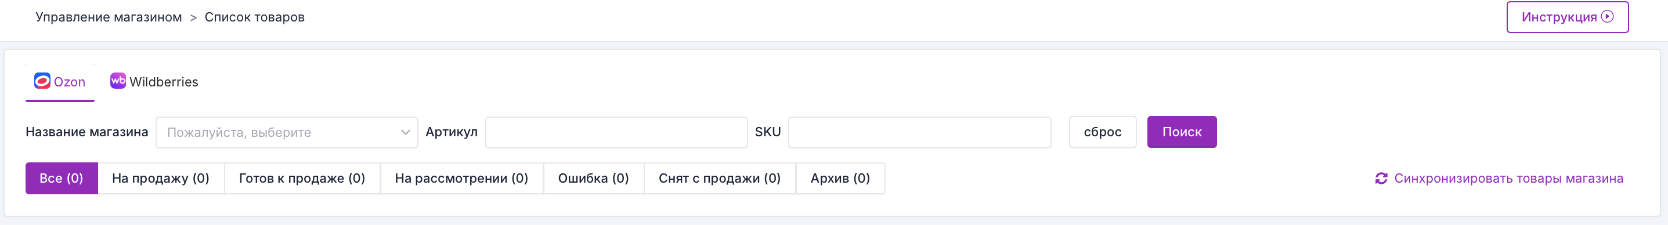This screenshot has height=225, width=1668.
Task: Switch to the Wildberries tab
Action: tap(154, 82)
